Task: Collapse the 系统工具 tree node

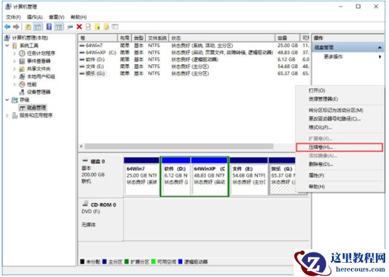Action: [7, 45]
